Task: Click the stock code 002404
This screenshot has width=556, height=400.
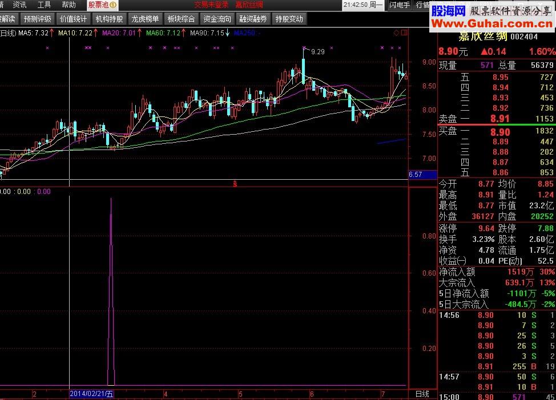Action: 524,37
